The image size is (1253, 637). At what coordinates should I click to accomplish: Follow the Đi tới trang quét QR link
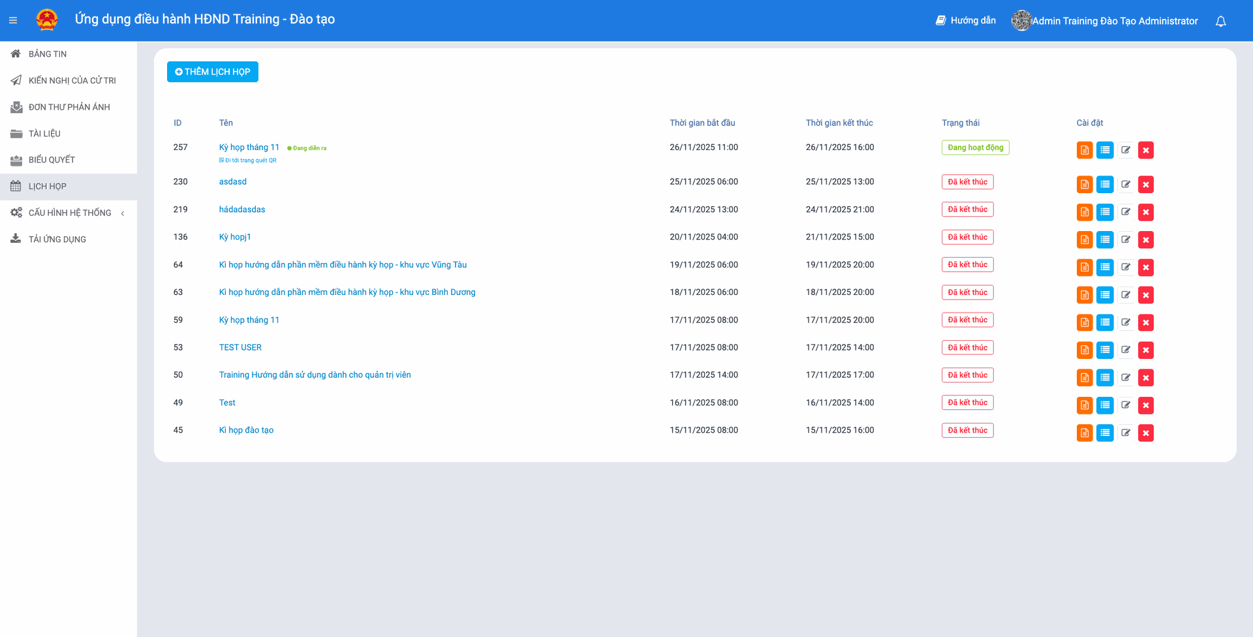tap(250, 161)
